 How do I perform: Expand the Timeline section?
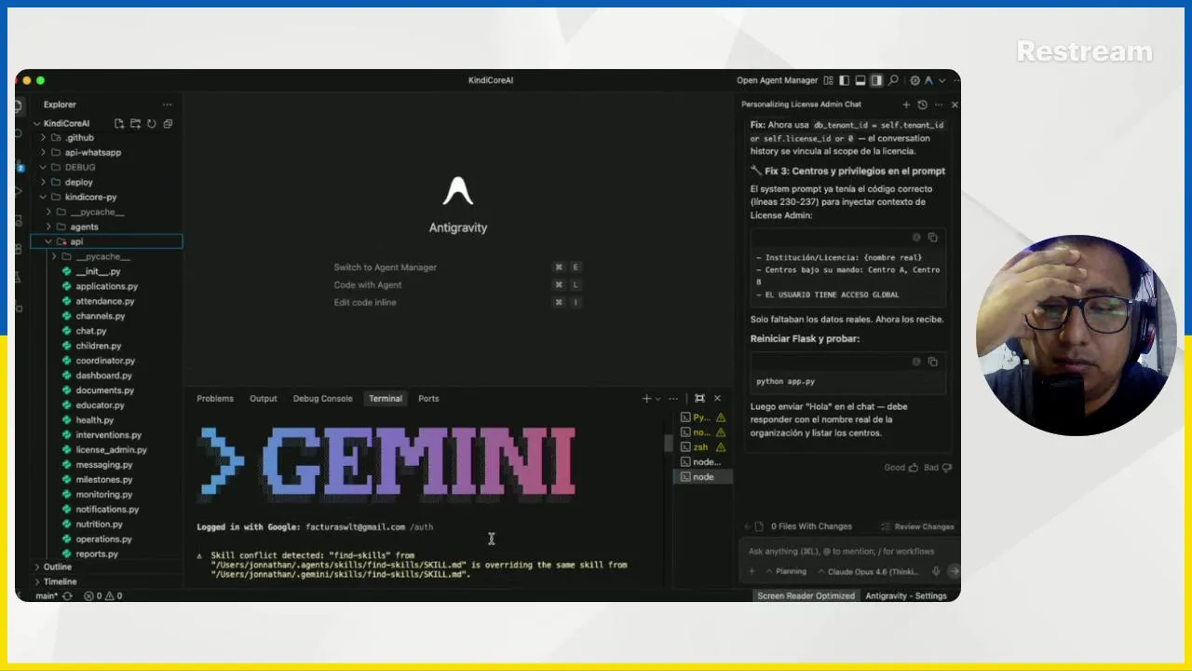[x=60, y=582]
